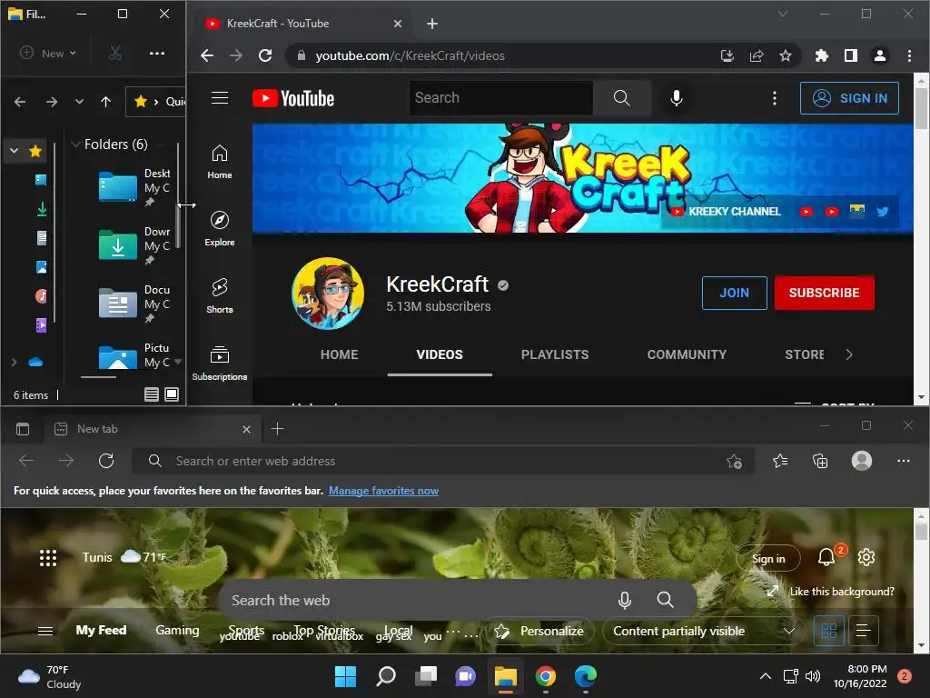
Task: Open Explore in YouTube sidebar
Action: 220,229
